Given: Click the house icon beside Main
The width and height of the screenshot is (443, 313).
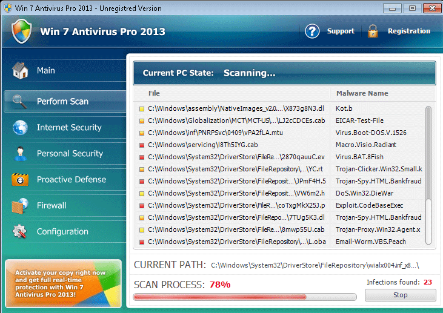Looking at the screenshot, I should click(x=20, y=71).
